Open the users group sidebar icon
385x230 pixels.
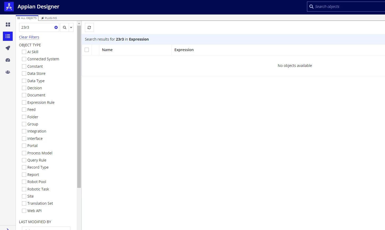click(x=8, y=72)
